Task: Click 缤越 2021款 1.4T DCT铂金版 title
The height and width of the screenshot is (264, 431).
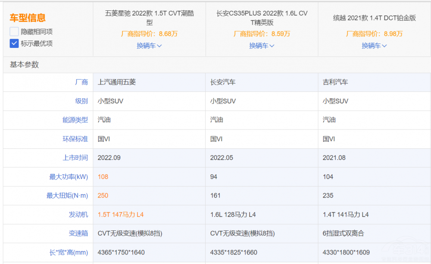Action: [374, 18]
